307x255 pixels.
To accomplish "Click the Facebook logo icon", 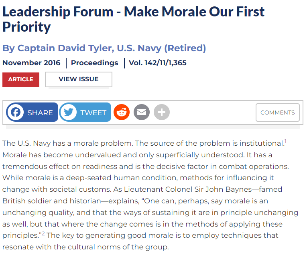I will [x=16, y=112].
